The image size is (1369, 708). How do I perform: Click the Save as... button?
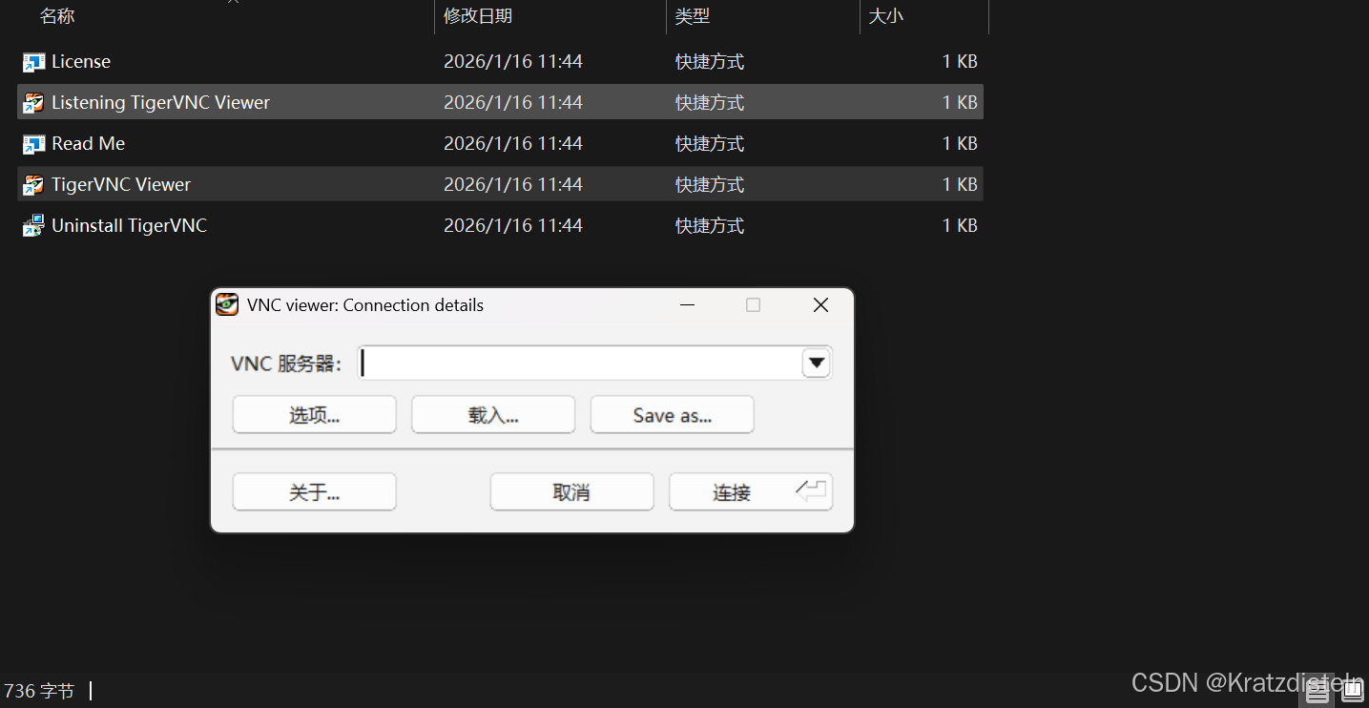point(673,415)
